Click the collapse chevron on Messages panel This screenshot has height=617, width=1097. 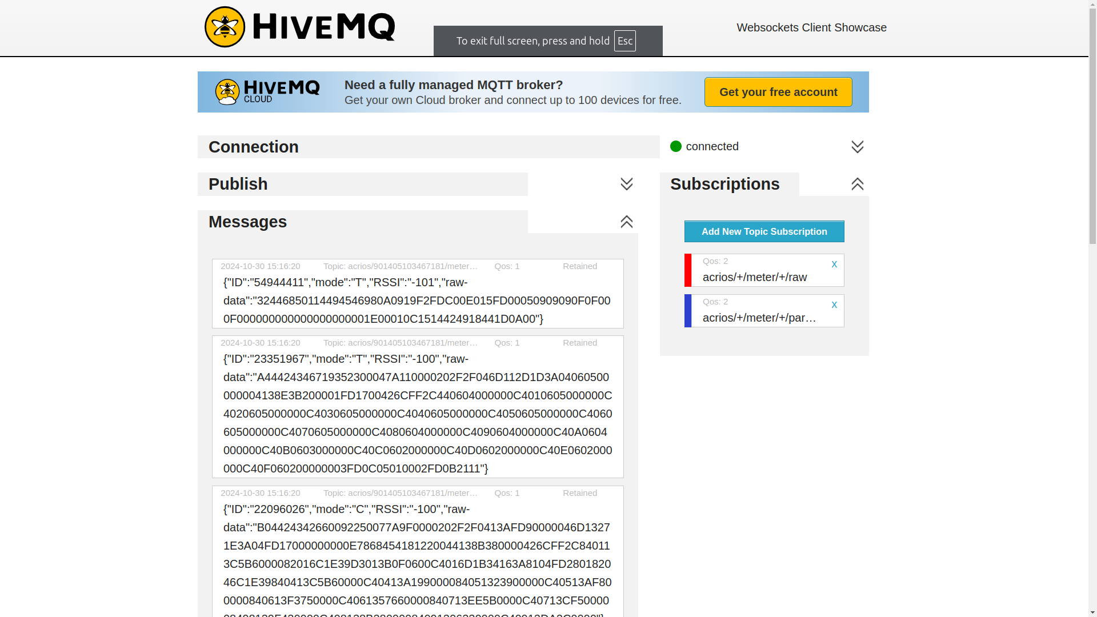click(x=627, y=222)
